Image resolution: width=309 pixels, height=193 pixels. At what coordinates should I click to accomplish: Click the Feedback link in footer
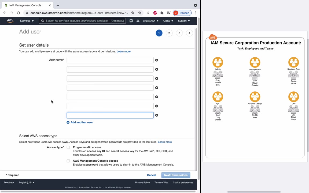tap(9, 183)
